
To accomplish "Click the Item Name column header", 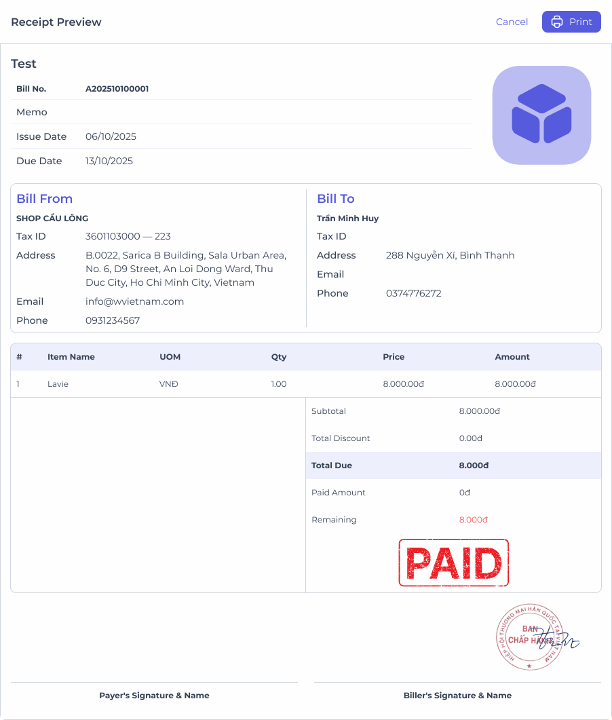I will coord(71,357).
